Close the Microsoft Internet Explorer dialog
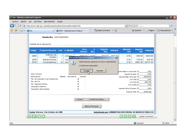 (x=116, y=58)
